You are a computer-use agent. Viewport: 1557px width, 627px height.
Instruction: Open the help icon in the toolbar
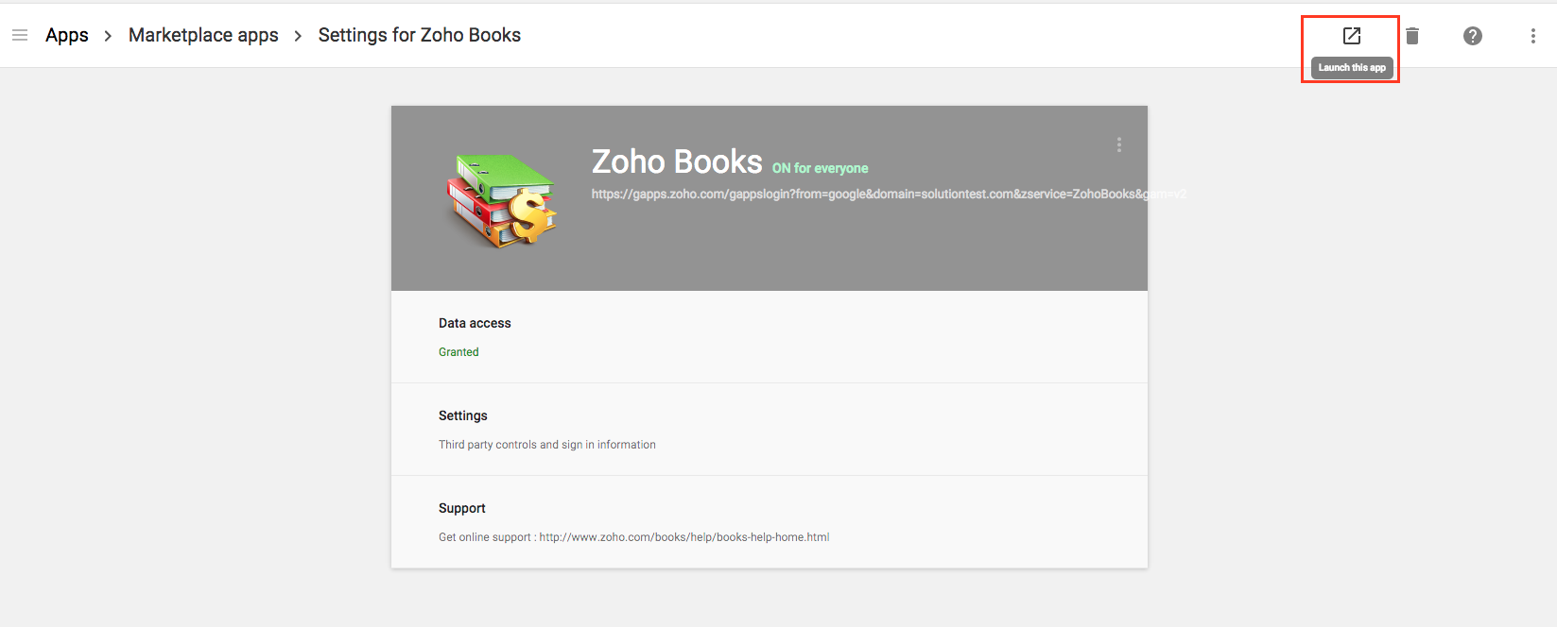click(1472, 36)
